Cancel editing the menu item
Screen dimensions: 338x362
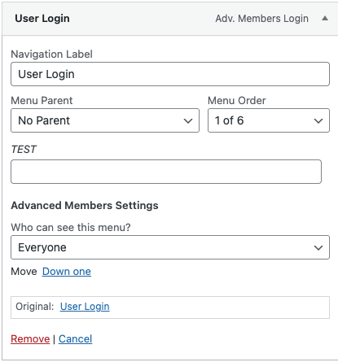click(x=76, y=339)
